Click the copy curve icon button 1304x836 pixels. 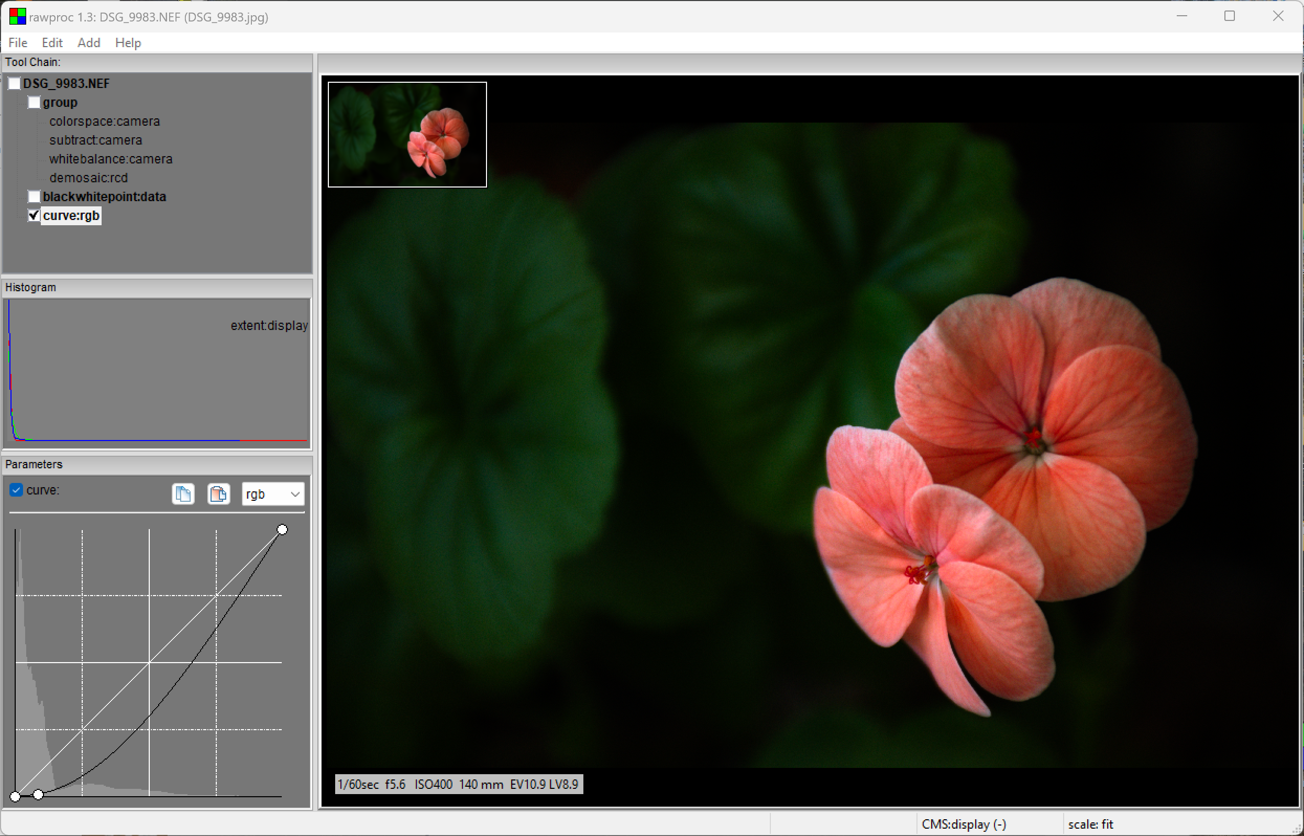(183, 493)
